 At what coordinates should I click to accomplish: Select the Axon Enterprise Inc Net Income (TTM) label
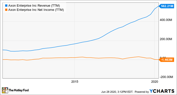click(x=36, y=10)
